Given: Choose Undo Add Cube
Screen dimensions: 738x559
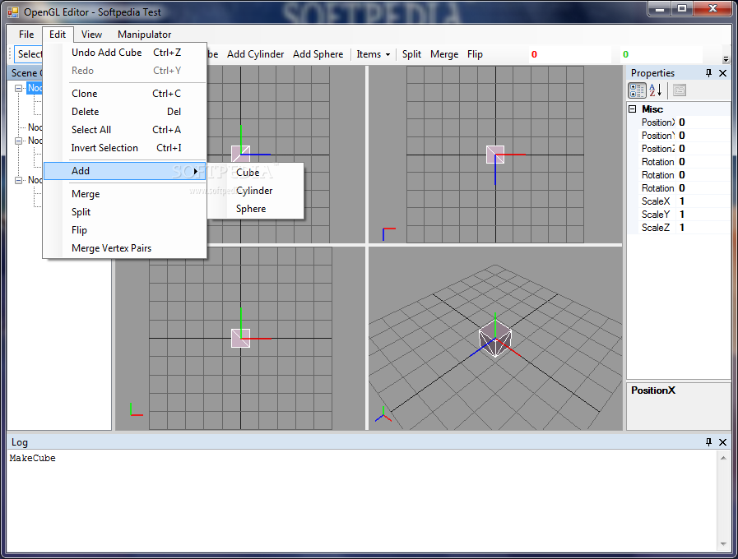Looking at the screenshot, I should [x=125, y=53].
